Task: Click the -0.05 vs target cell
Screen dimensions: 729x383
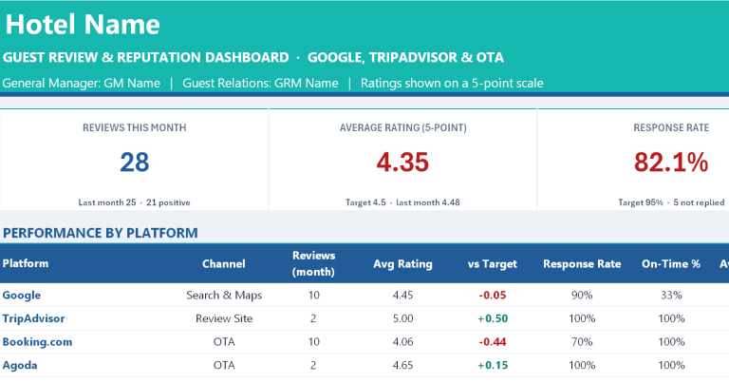Action: tap(493, 295)
